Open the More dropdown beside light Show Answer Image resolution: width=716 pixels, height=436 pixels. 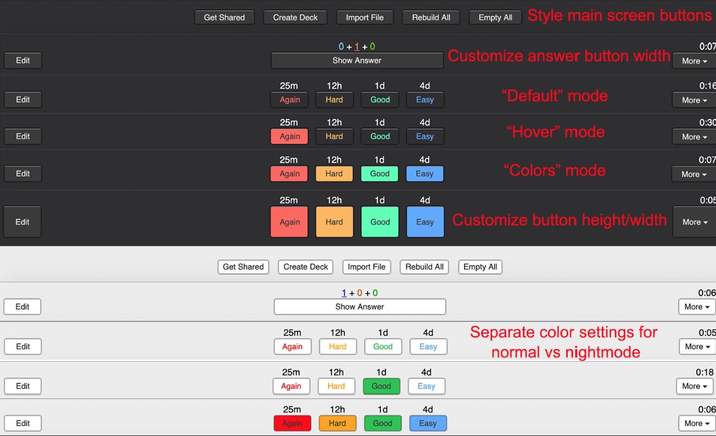pyautogui.click(x=697, y=307)
